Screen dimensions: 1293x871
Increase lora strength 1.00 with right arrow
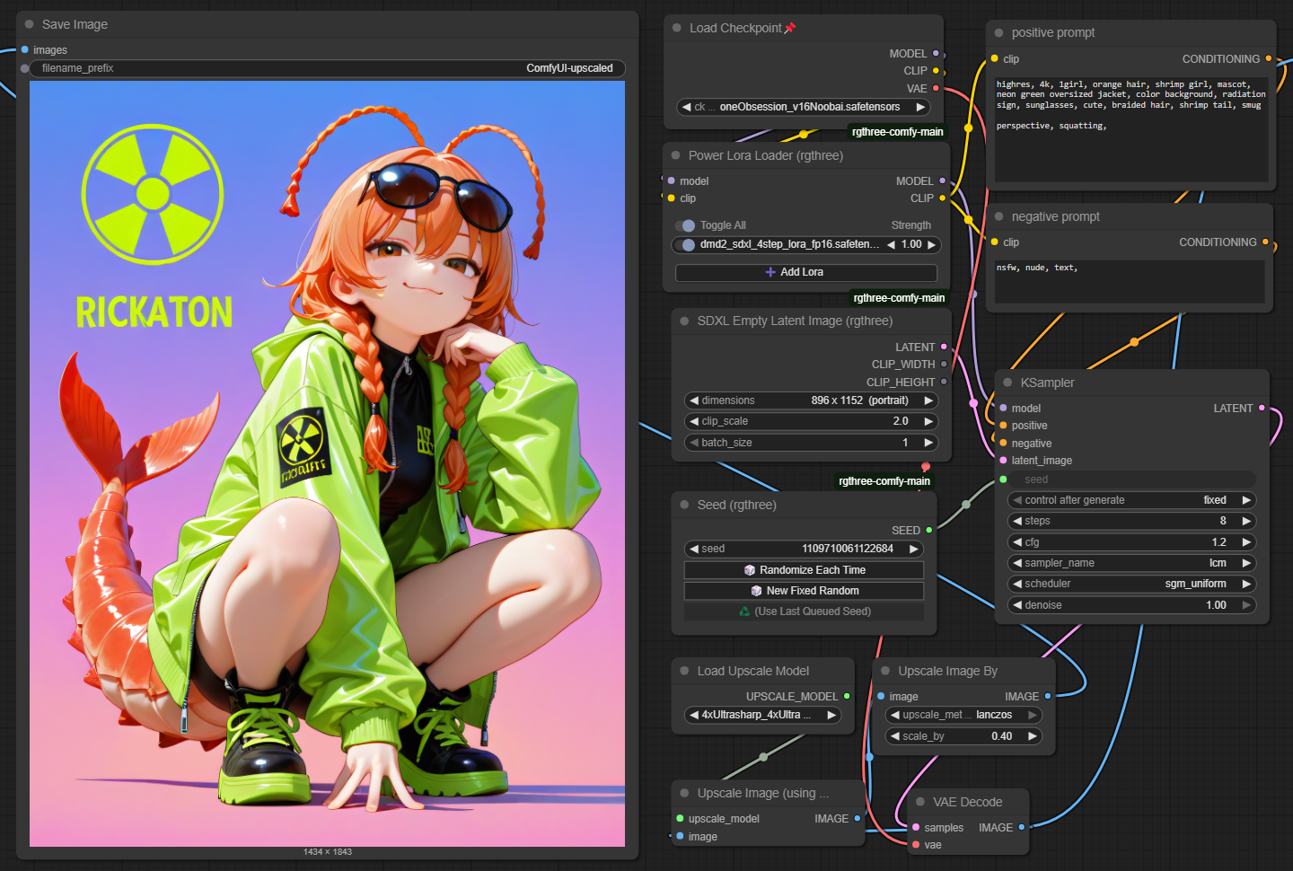point(931,244)
